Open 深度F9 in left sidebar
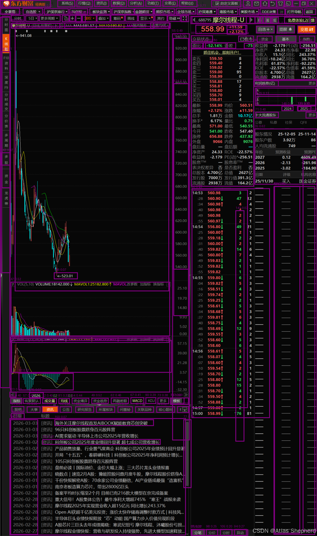317x536 pixels. click(x=6, y=82)
